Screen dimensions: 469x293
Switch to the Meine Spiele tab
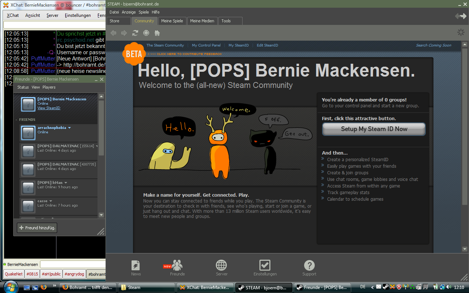coord(172,21)
